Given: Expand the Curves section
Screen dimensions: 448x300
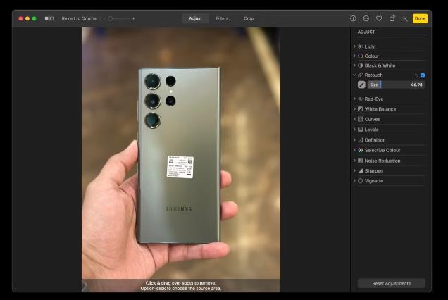Looking at the screenshot, I should 354,119.
